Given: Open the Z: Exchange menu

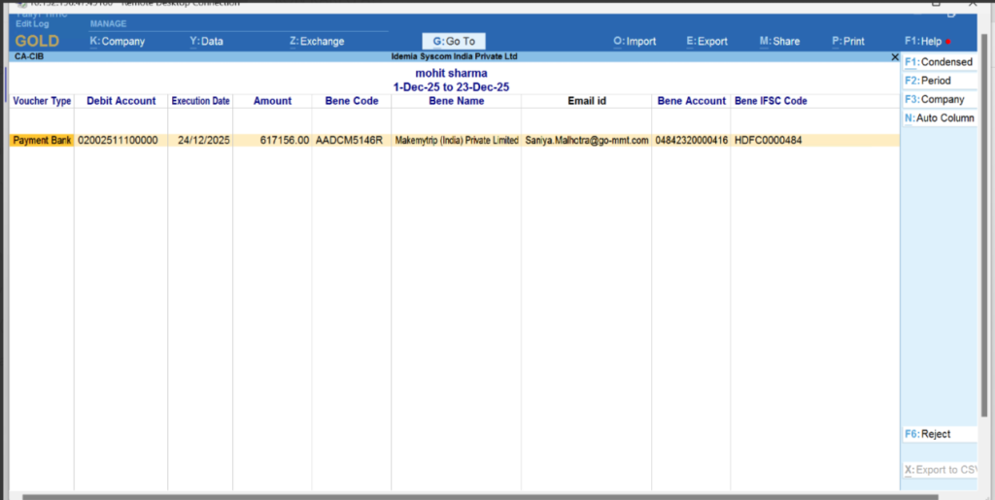Looking at the screenshot, I should pyautogui.click(x=317, y=42).
